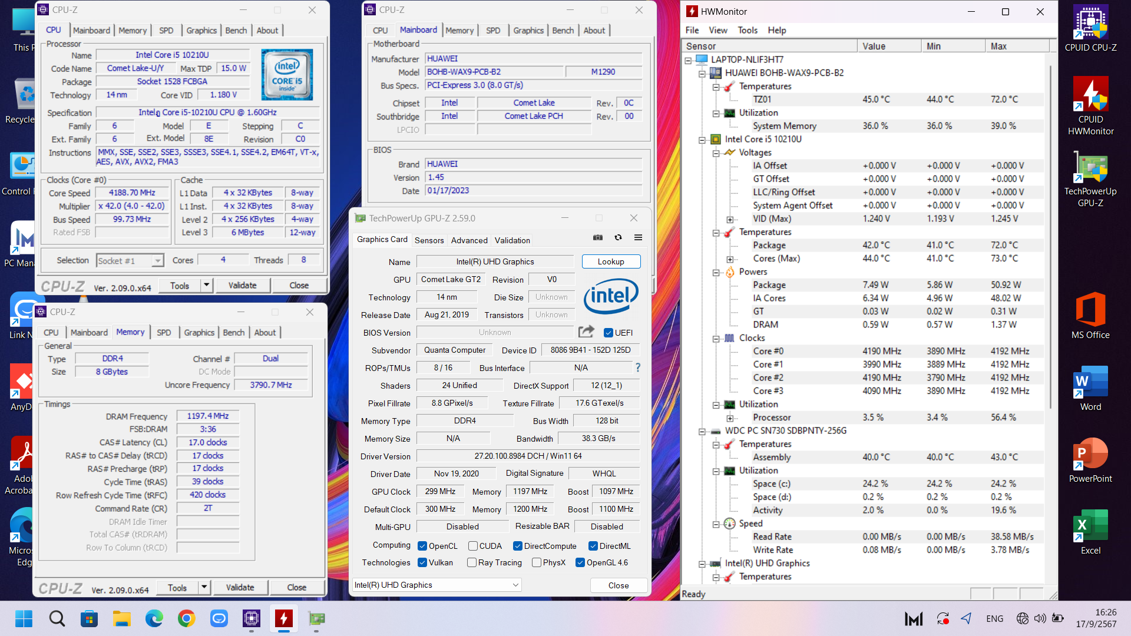Click Validate in the top-left CPU-Z window
The width and height of the screenshot is (1131, 636).
[242, 285]
